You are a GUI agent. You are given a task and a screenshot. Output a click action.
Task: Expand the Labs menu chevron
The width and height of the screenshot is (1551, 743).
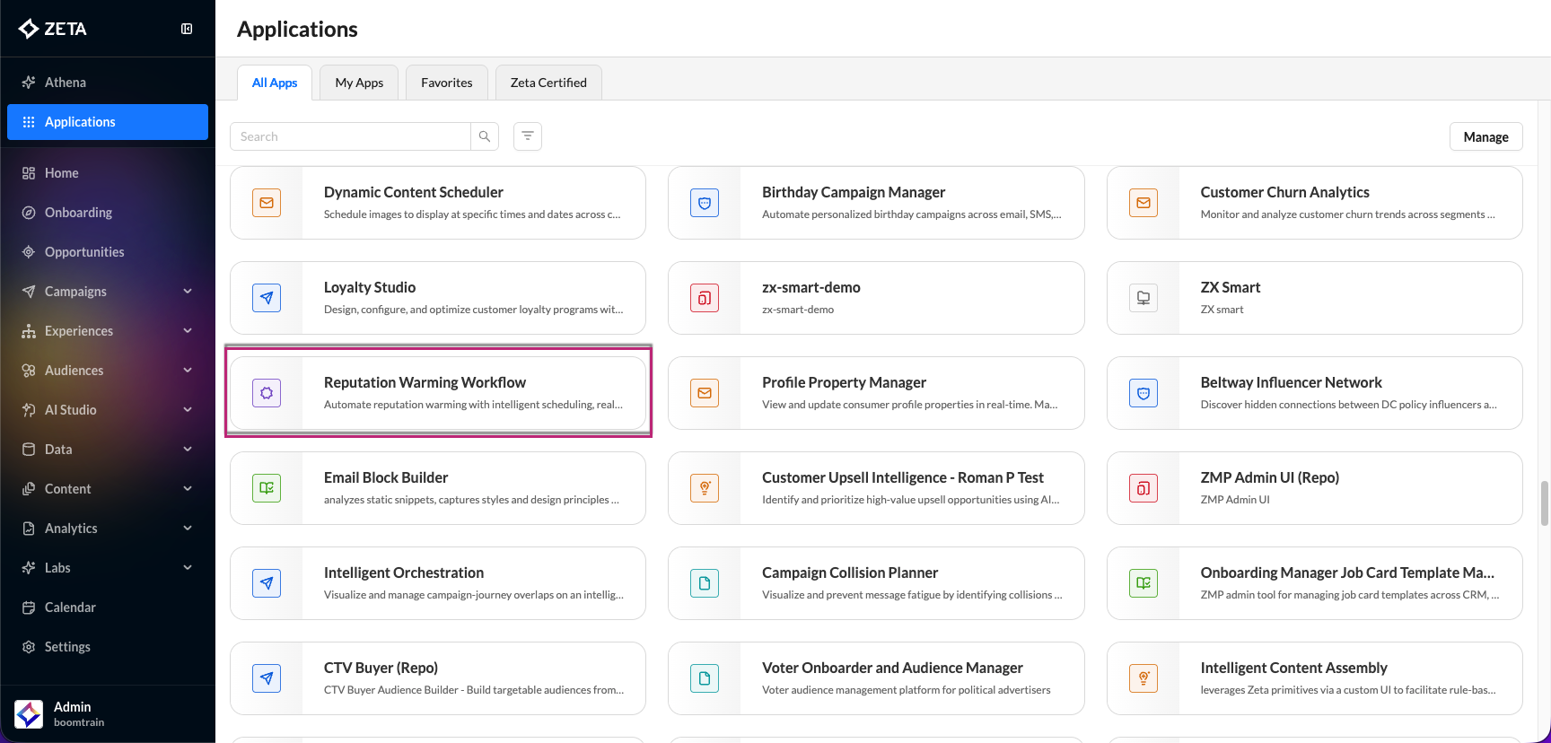(188, 568)
